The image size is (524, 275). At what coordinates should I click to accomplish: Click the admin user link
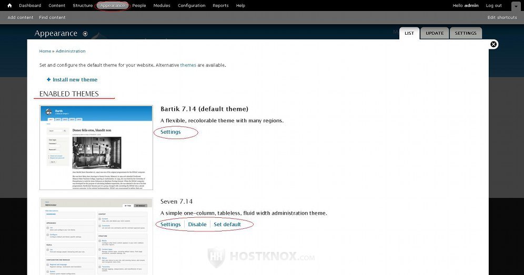[471, 5]
